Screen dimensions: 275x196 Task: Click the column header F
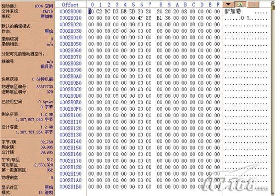point(218,5)
